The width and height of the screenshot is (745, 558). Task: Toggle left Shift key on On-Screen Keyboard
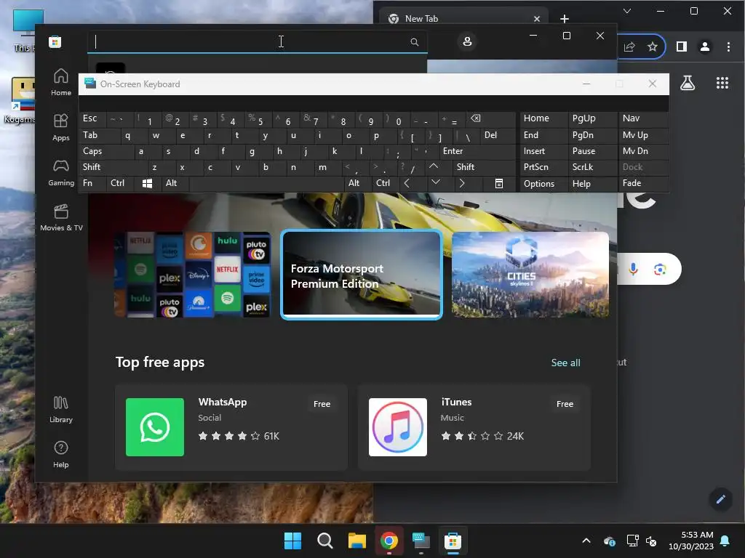tap(113, 167)
